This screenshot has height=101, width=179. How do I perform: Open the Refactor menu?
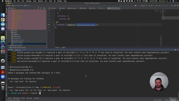[x=40, y=1]
